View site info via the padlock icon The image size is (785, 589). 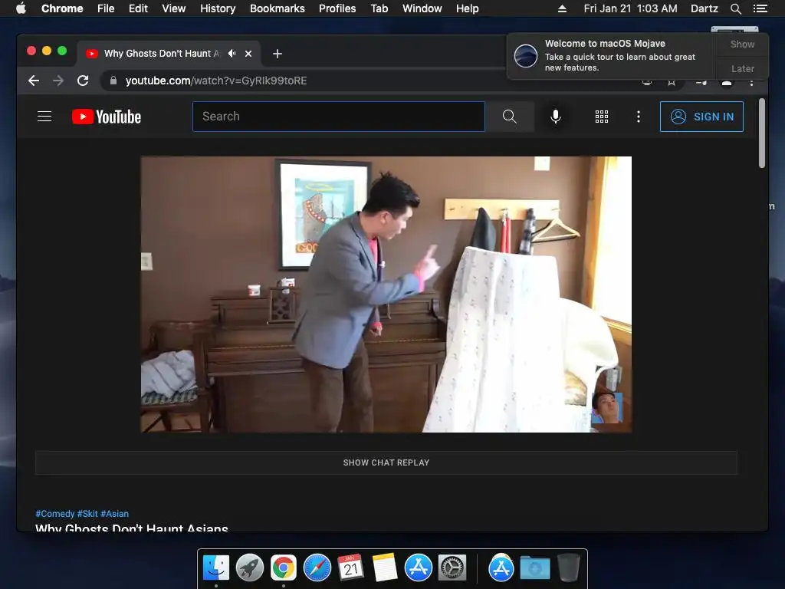(x=113, y=81)
